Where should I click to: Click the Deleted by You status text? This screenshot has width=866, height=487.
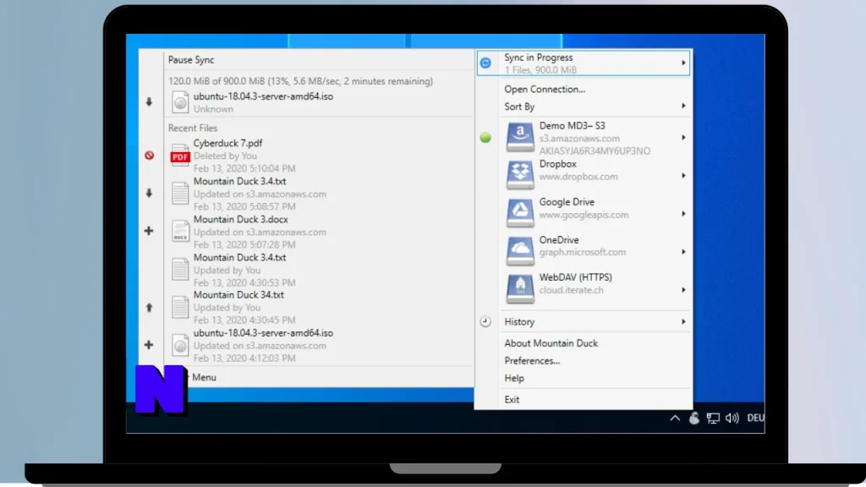(225, 156)
